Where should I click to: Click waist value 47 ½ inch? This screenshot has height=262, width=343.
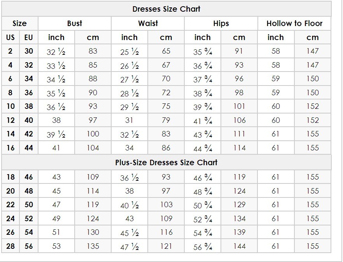pos(129,247)
